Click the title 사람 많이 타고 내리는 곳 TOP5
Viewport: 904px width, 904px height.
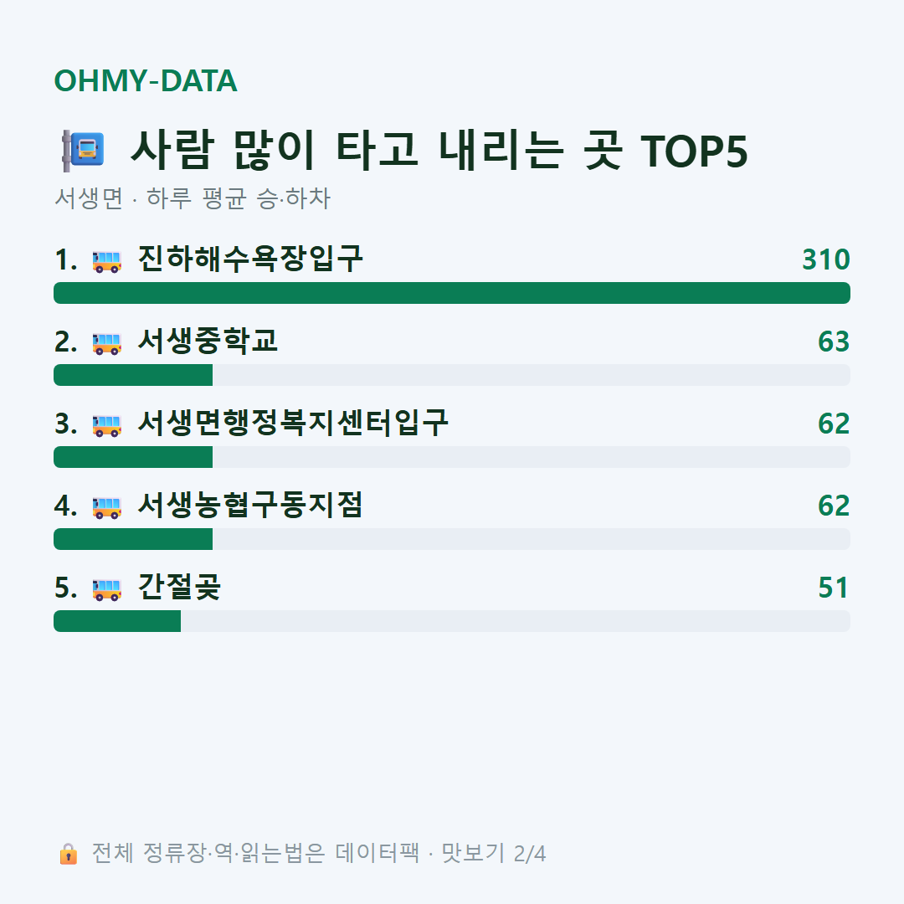439,151
